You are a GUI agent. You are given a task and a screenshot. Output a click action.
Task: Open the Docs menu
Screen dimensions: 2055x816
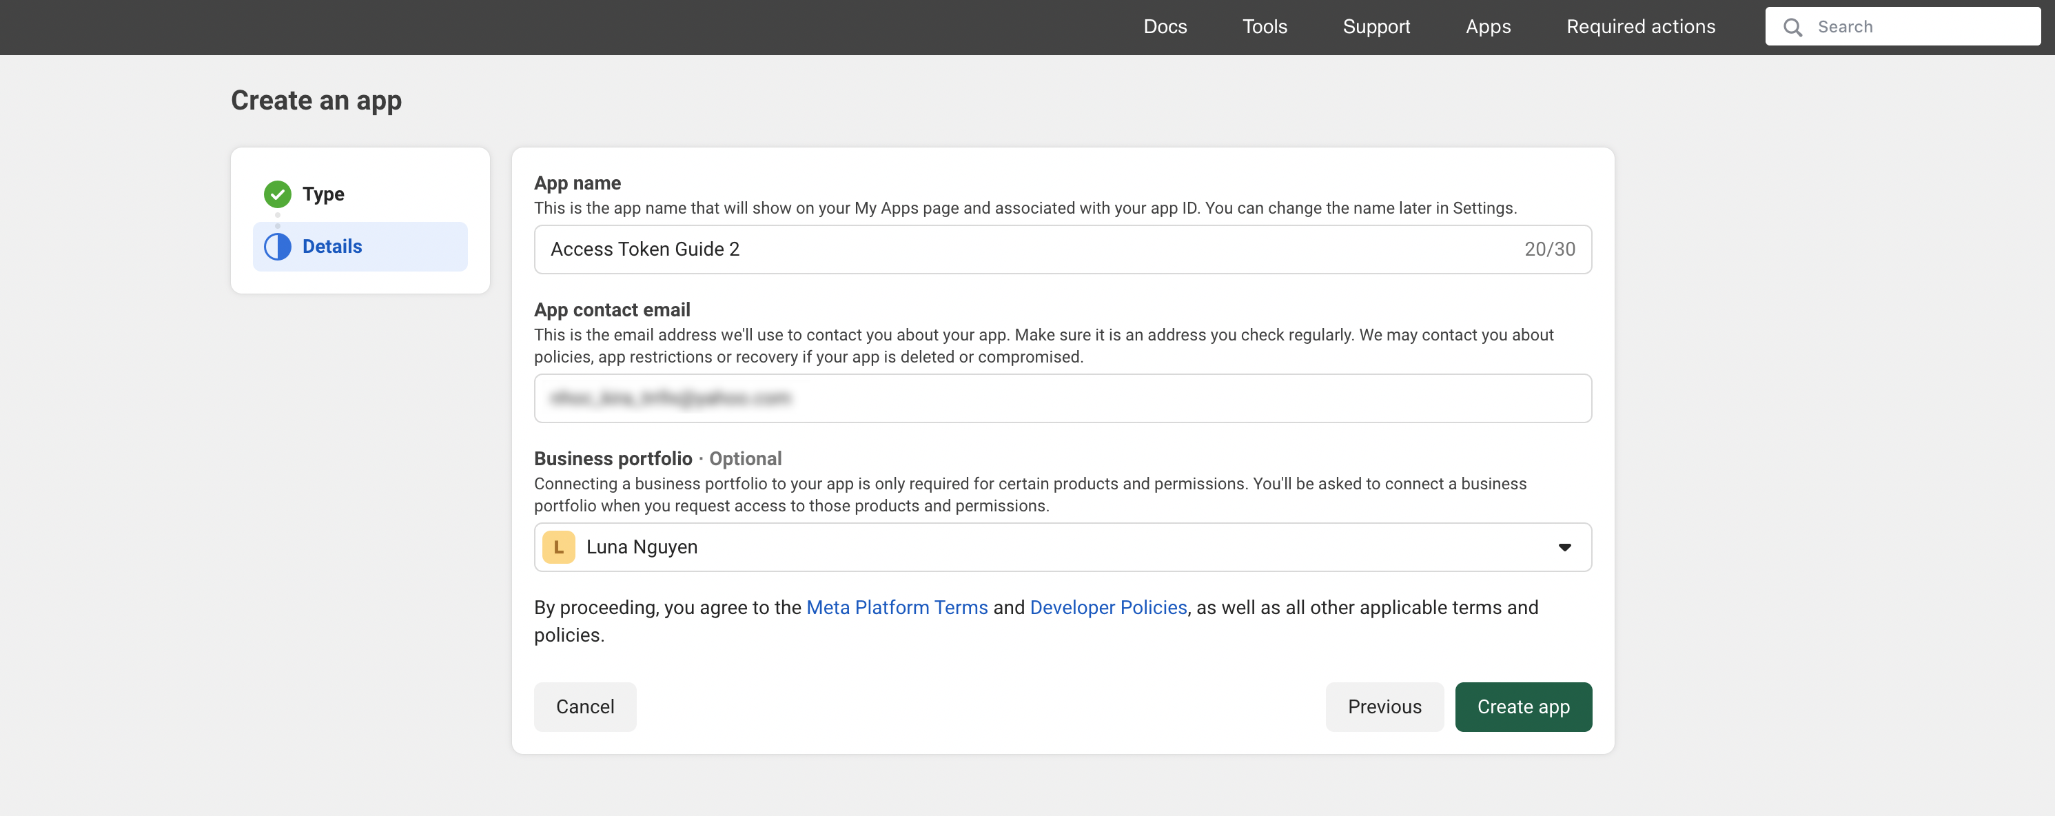(x=1165, y=27)
